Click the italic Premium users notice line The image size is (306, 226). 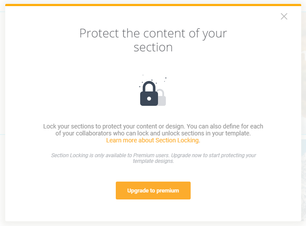tap(153, 155)
